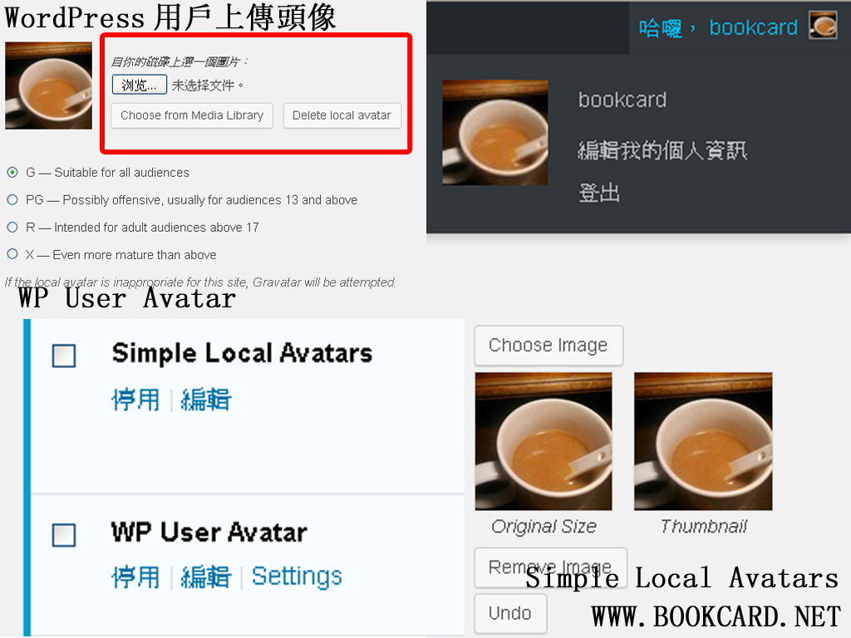Click the Original Size avatar thumbnail
851x638 pixels.
pyautogui.click(x=543, y=440)
